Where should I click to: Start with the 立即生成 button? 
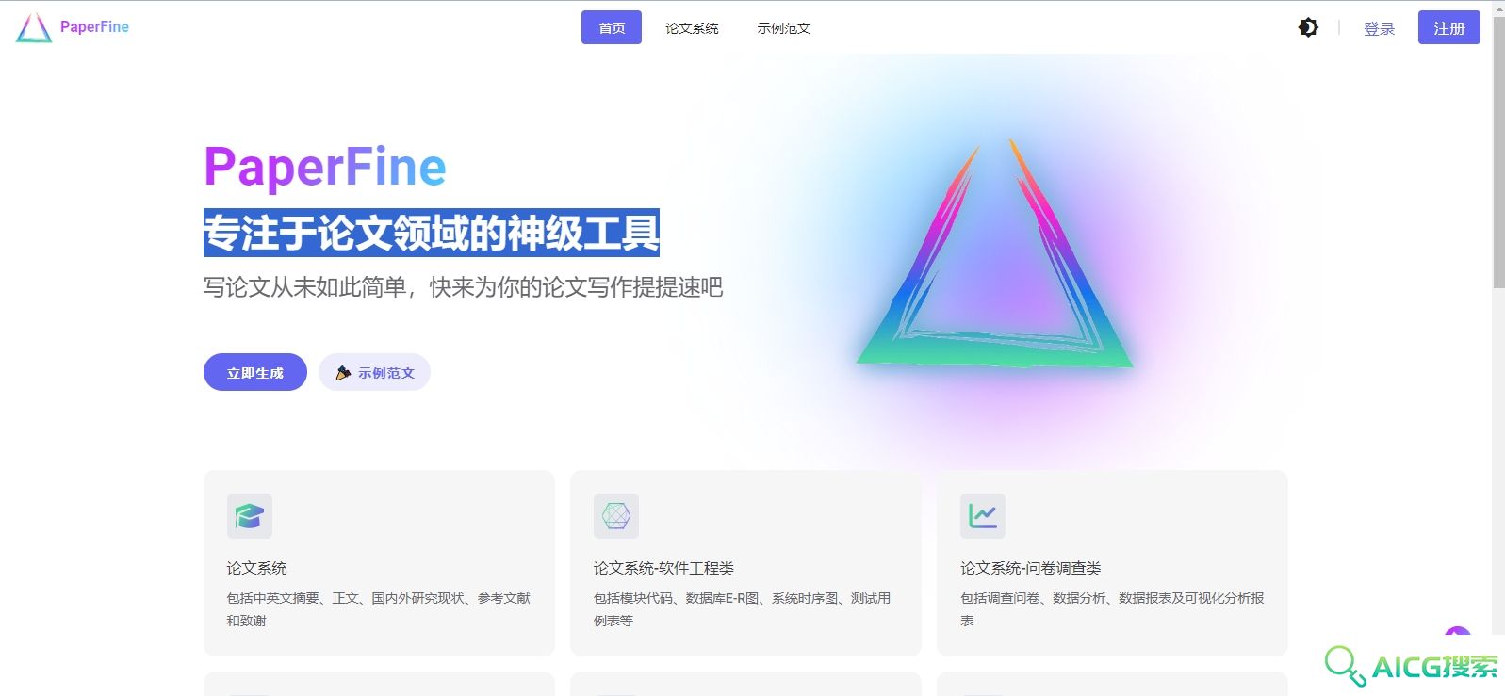point(255,372)
